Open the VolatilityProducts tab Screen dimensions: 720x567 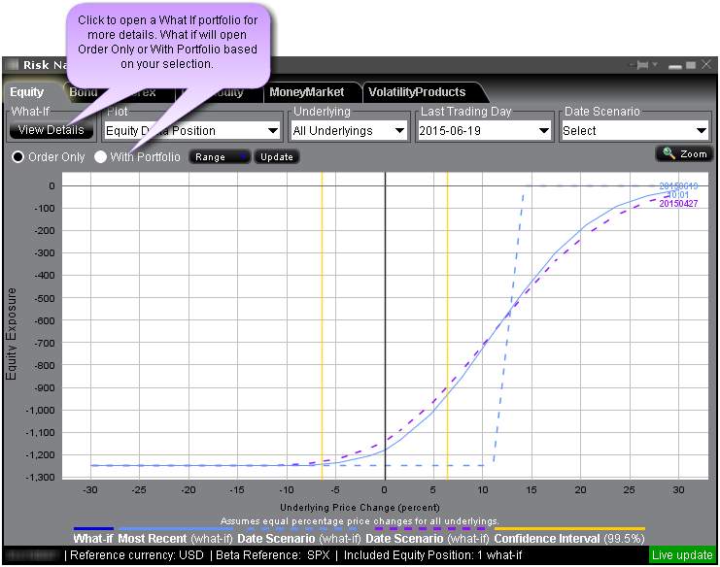click(x=416, y=92)
